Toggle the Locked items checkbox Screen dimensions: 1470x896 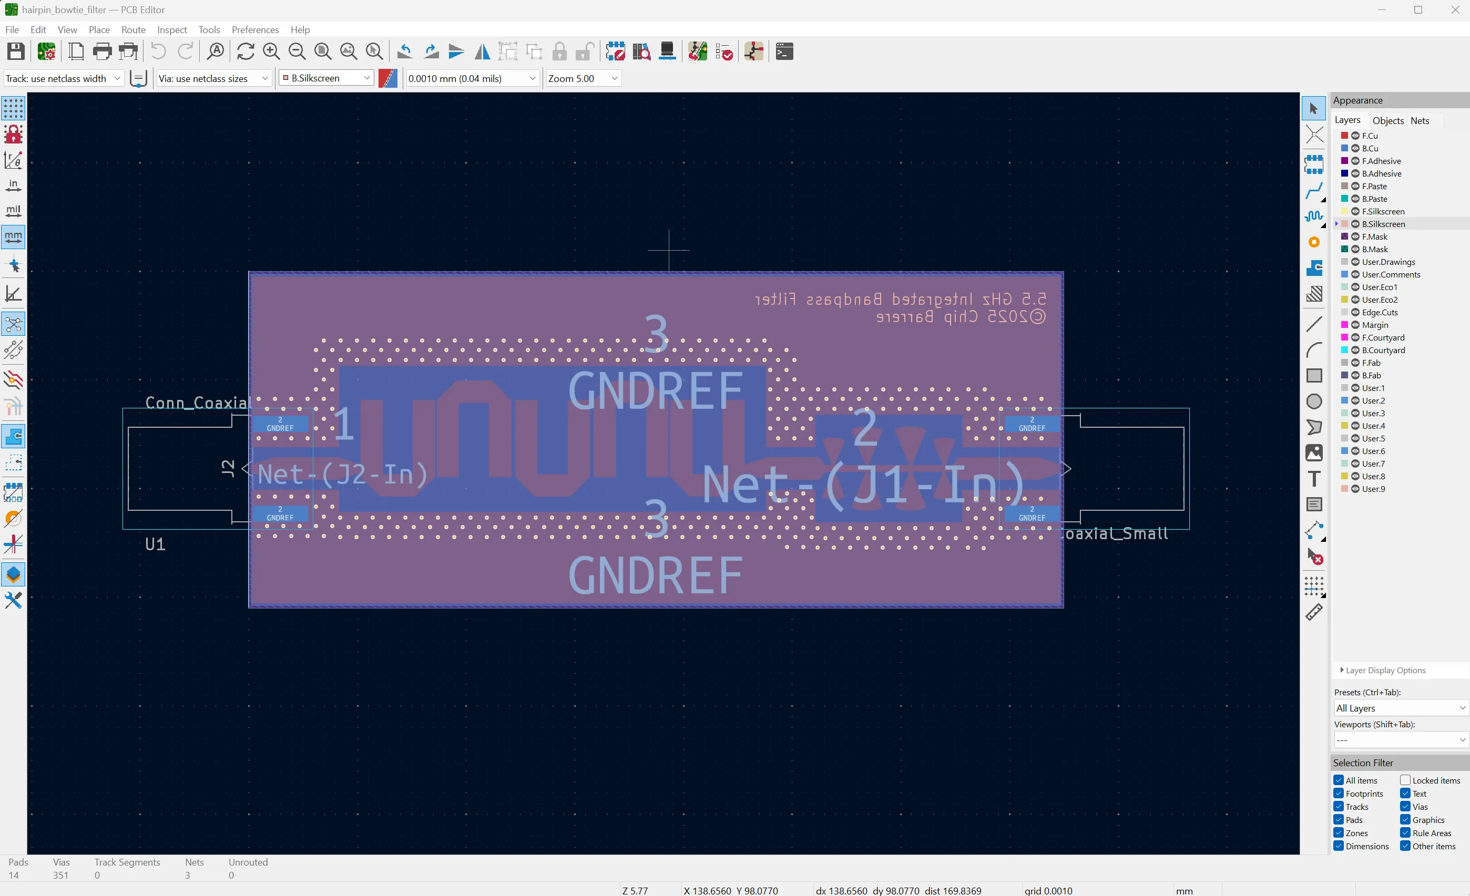[1405, 780]
